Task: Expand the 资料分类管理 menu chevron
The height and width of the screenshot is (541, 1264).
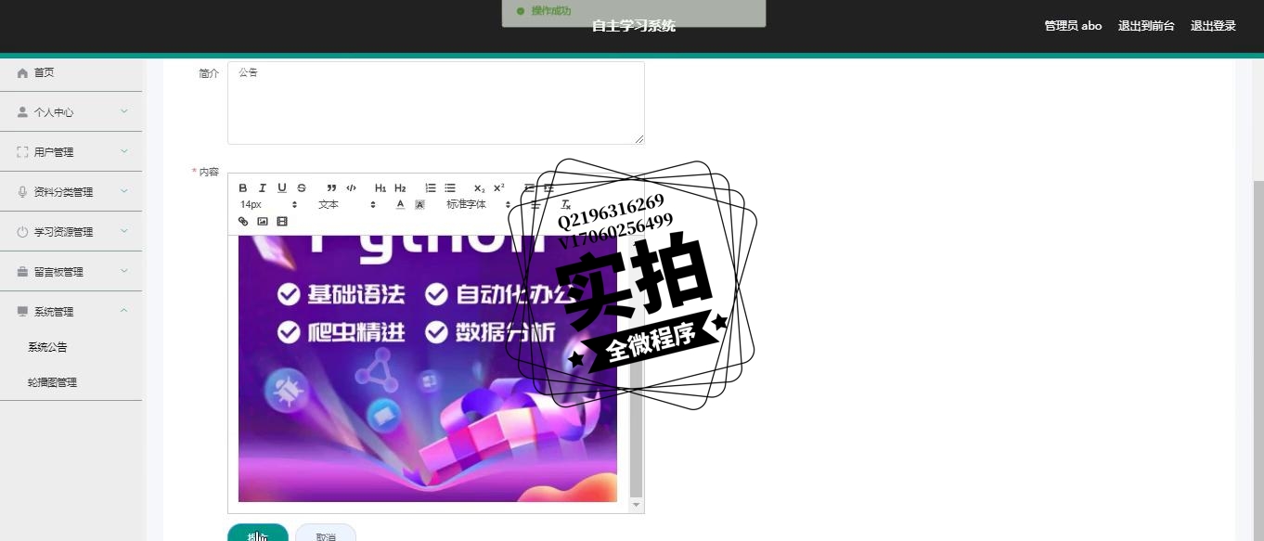Action: point(124,191)
